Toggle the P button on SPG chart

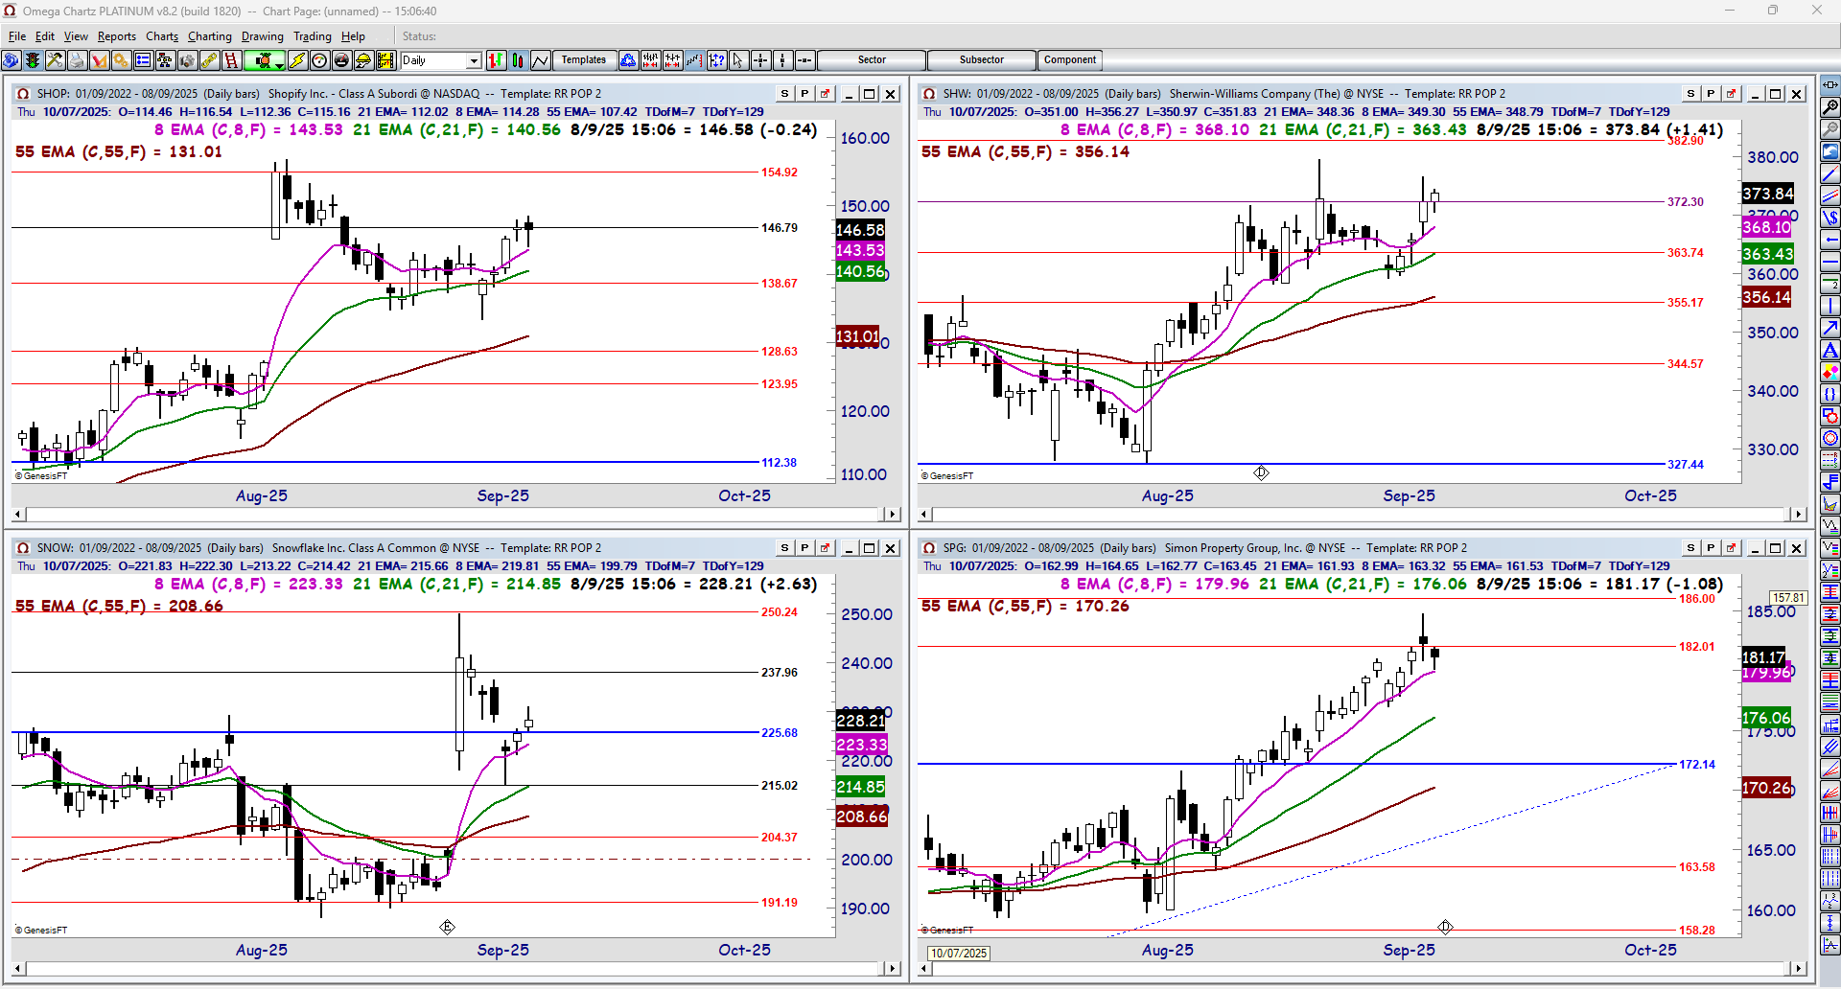[1711, 548]
